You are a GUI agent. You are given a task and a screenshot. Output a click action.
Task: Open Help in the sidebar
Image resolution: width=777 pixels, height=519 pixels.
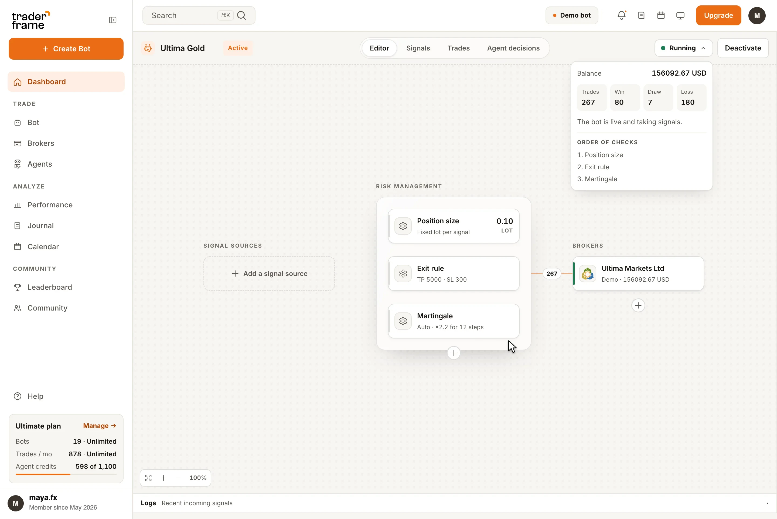[x=66, y=396]
